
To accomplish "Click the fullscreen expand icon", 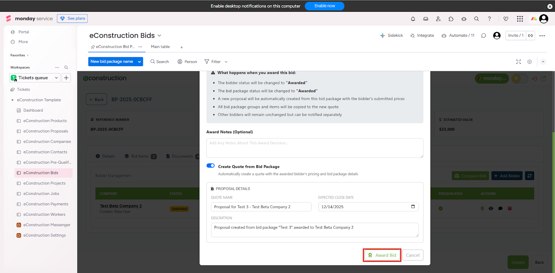I will [519, 62].
